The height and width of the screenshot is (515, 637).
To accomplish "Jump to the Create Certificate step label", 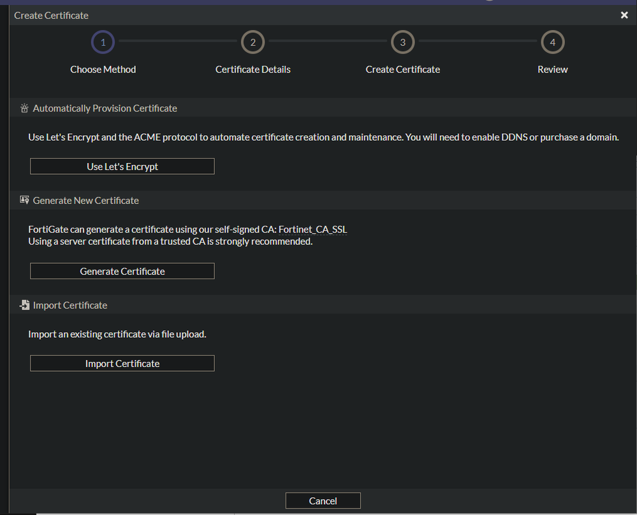I will 403,69.
